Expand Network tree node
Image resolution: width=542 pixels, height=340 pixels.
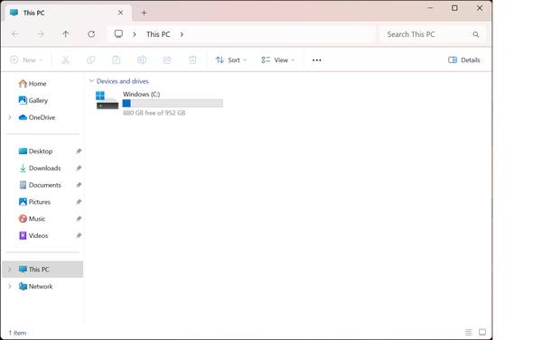pos(10,286)
